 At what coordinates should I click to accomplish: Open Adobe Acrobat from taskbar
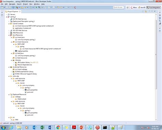(74, 127)
